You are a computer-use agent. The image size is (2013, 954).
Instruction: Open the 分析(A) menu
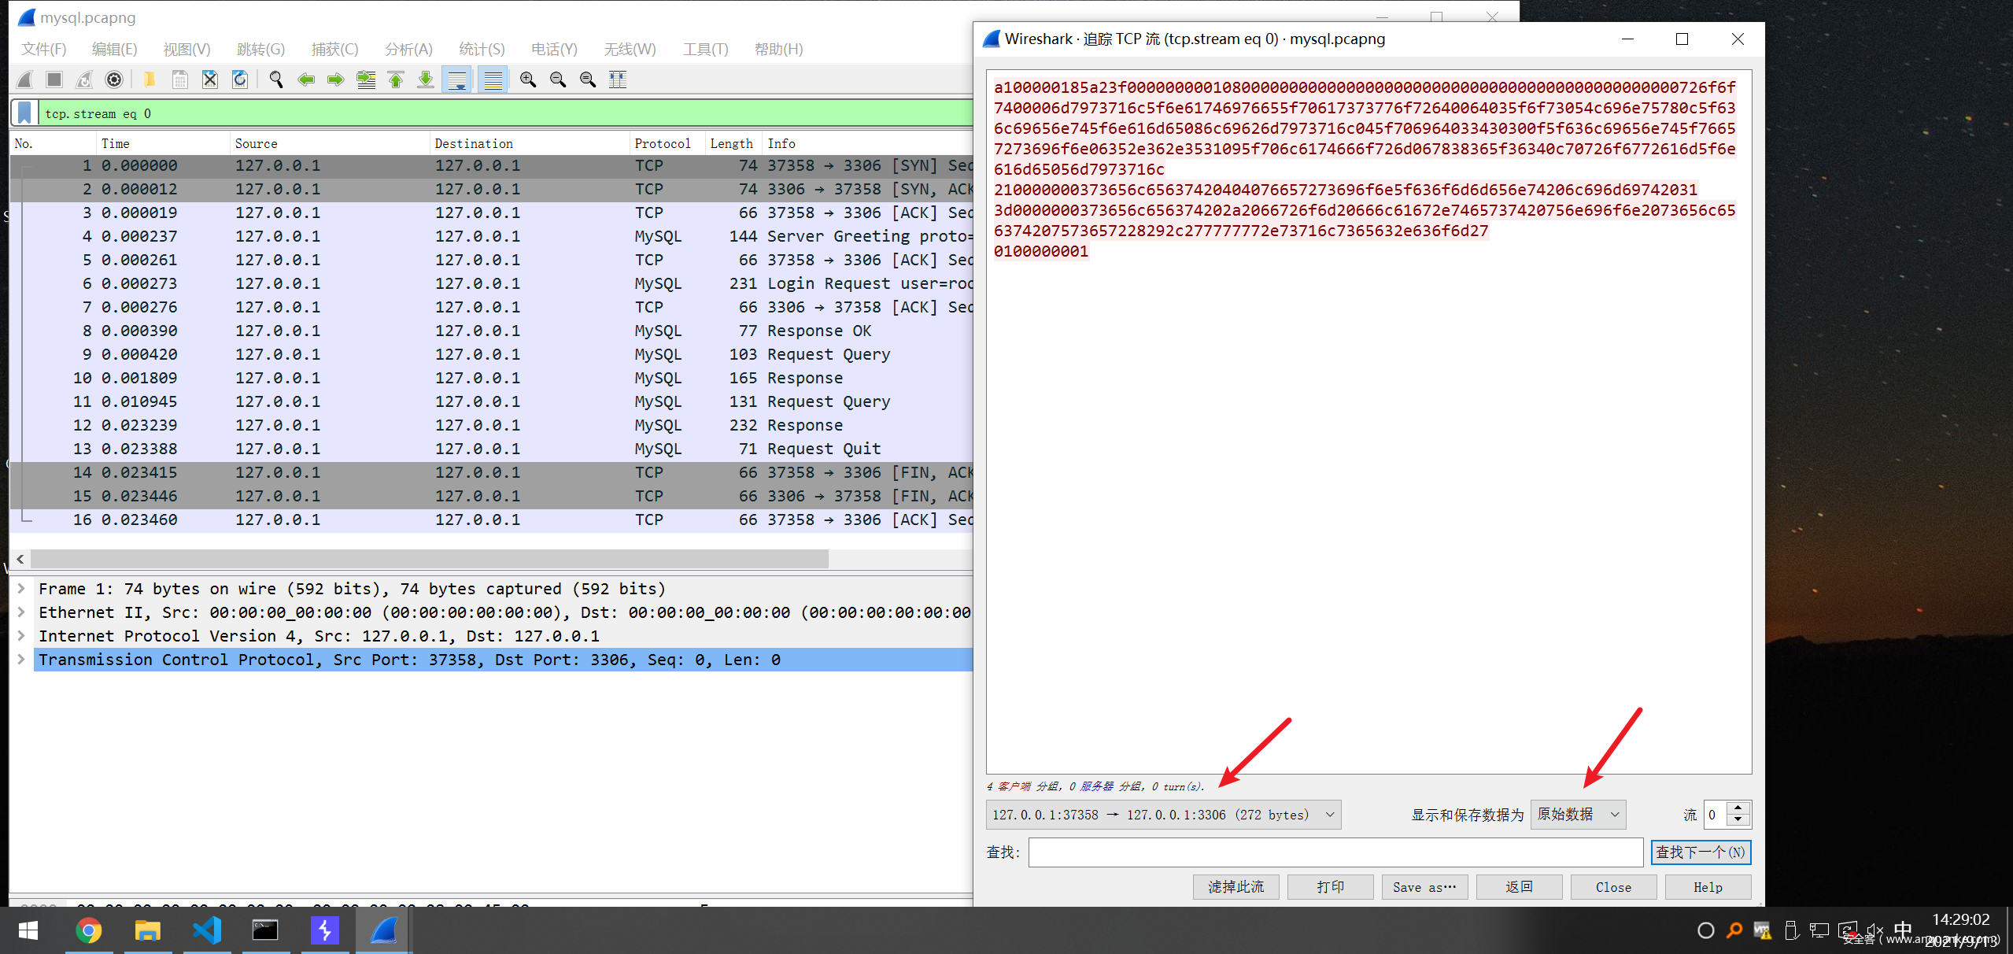coord(408,49)
